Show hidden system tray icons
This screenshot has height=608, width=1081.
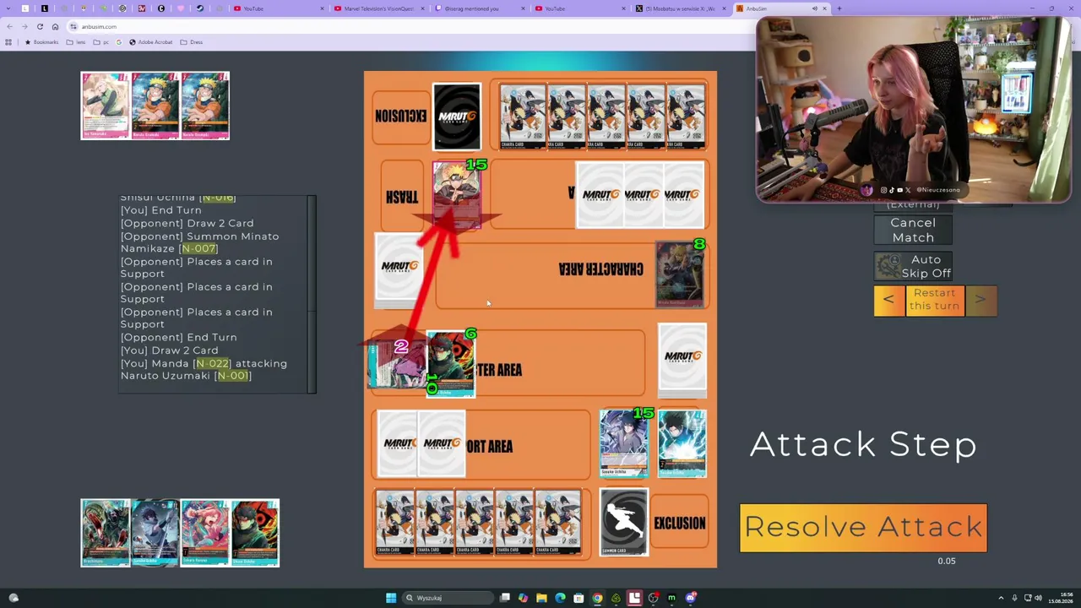[x=1001, y=598]
